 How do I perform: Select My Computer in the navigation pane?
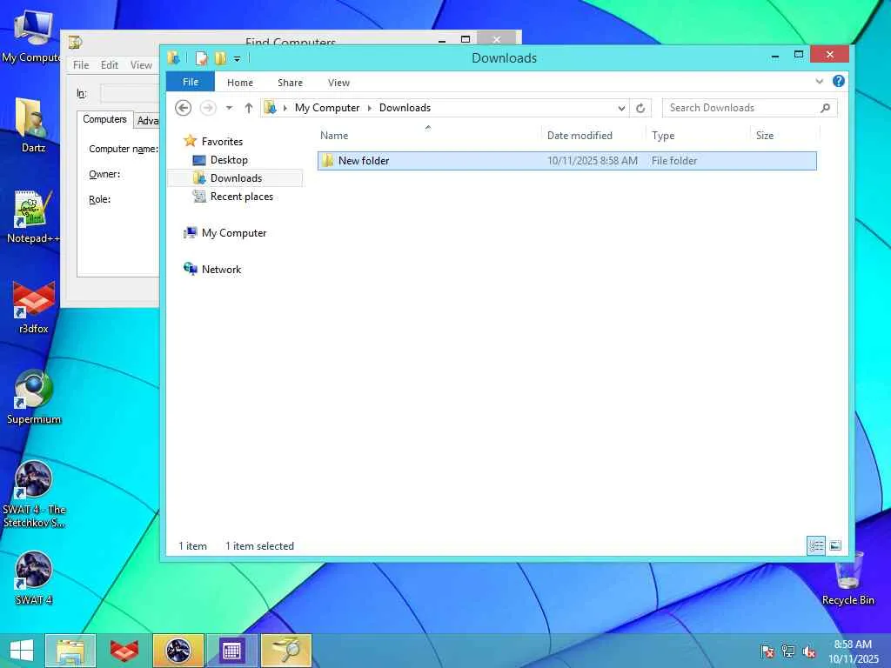[233, 233]
